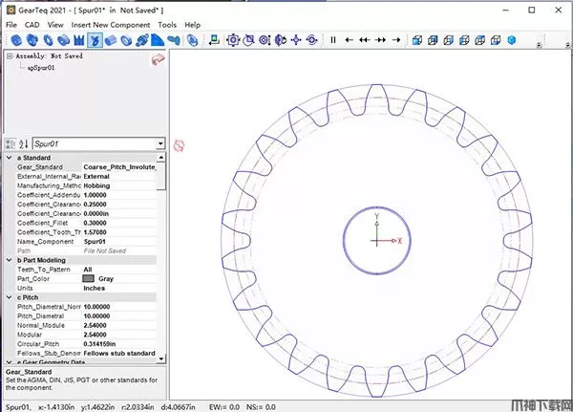Select the solid blue shaded cube view
This screenshot has height=412, width=573.
point(512,40)
